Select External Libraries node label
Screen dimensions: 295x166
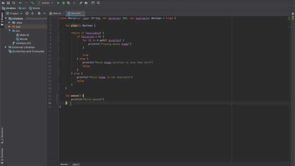(24, 47)
